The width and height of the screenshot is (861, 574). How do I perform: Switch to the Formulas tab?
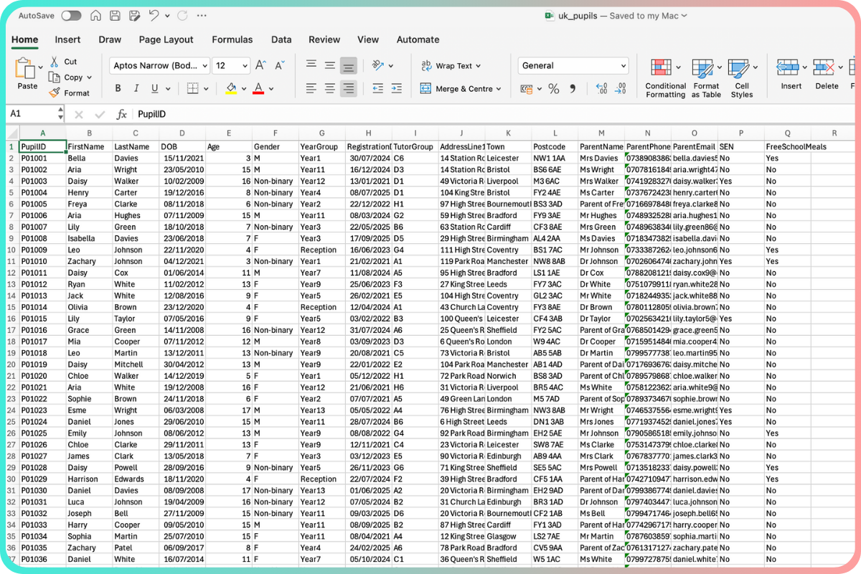point(232,39)
